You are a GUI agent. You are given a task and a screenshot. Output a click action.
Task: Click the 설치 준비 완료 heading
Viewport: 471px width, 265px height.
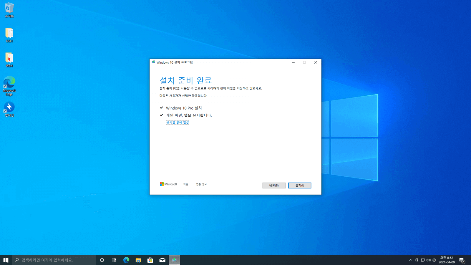click(186, 80)
